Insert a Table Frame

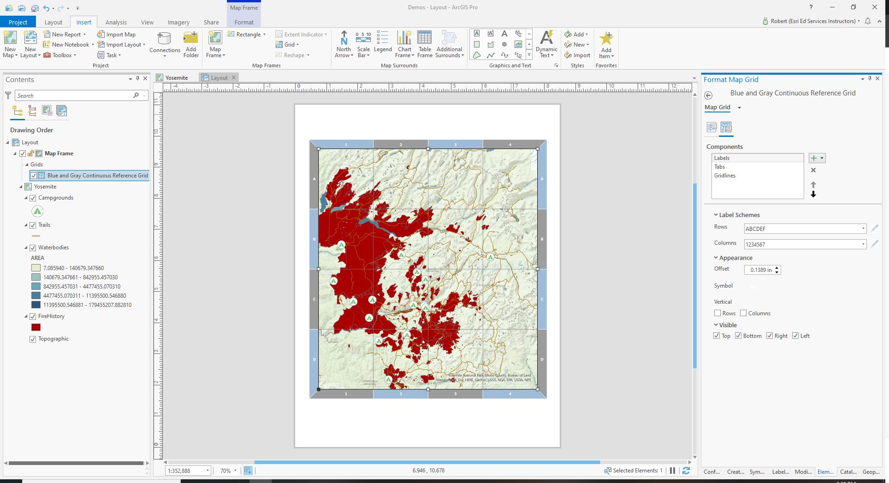tap(424, 44)
